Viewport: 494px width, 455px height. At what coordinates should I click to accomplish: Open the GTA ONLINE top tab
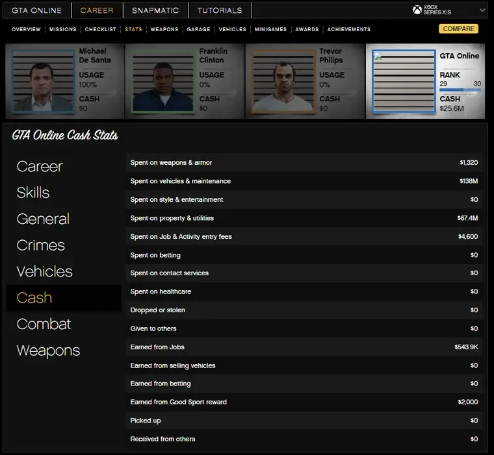point(36,10)
